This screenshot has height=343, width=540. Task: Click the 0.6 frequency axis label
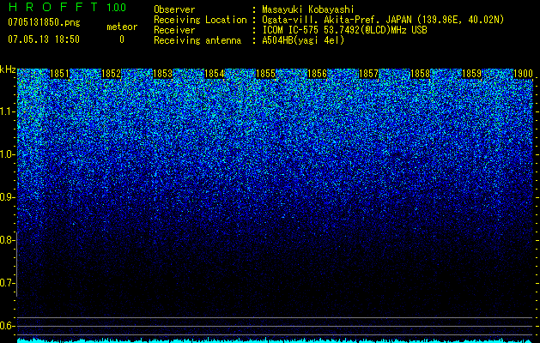point(8,326)
